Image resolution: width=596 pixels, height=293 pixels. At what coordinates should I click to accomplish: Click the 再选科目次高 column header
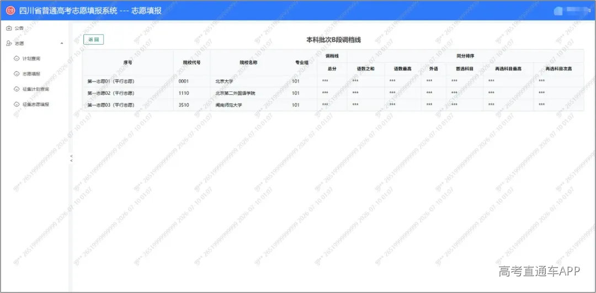tap(558, 69)
